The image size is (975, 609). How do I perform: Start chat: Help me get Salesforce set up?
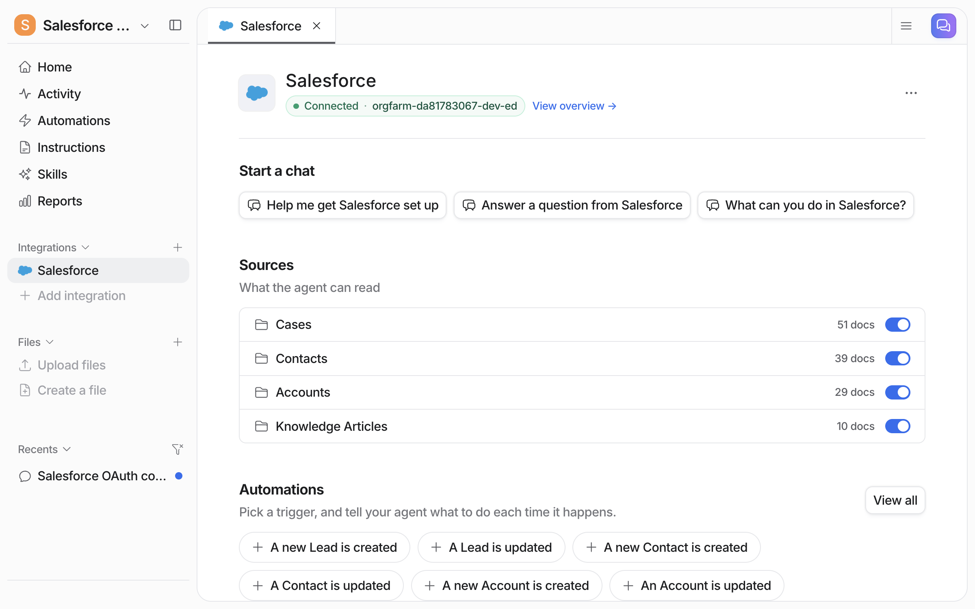[342, 205]
